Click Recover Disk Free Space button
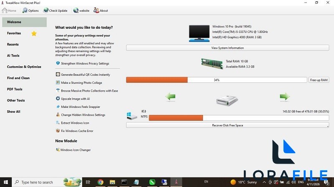The width and height of the screenshot is (334, 187). click(x=228, y=125)
